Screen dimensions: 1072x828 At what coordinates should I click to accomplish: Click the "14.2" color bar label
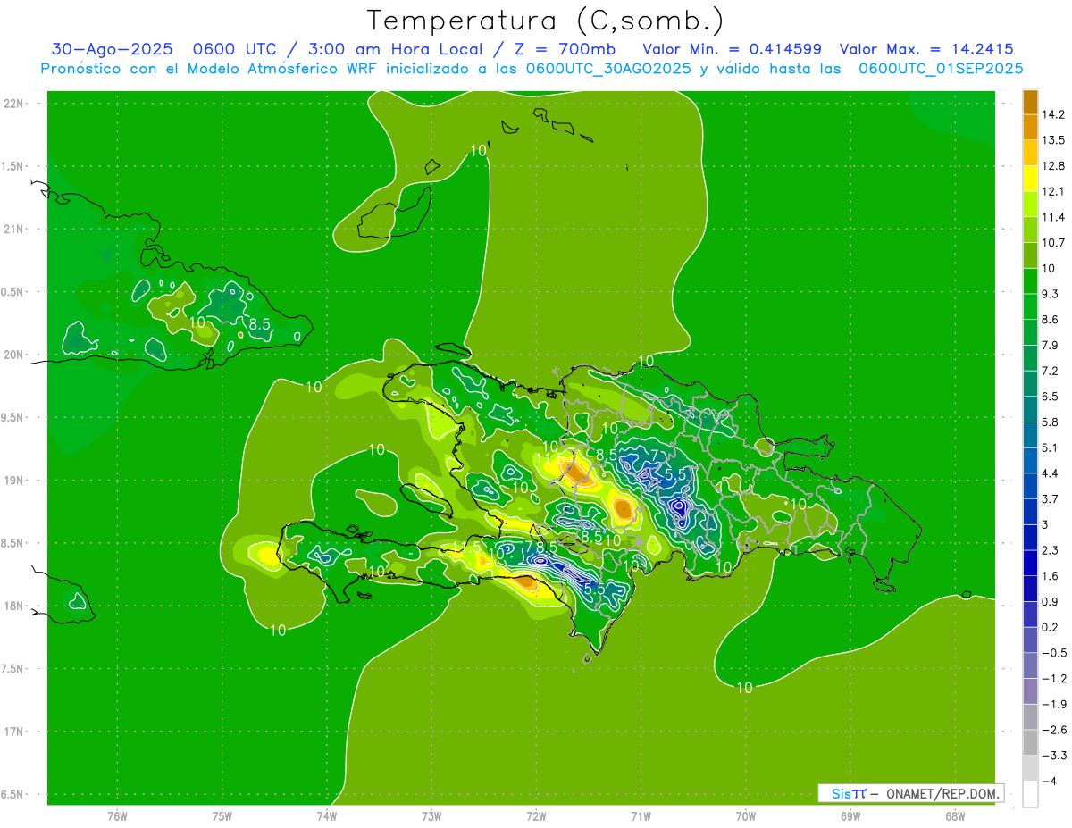click(1052, 114)
